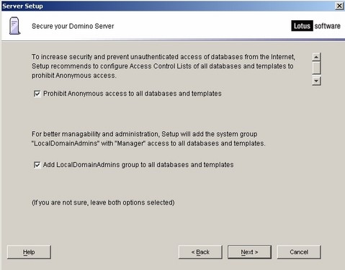Viewport: 345px width, 270px height.
Task: Close the Server Setup window
Action: [x=339, y=6]
